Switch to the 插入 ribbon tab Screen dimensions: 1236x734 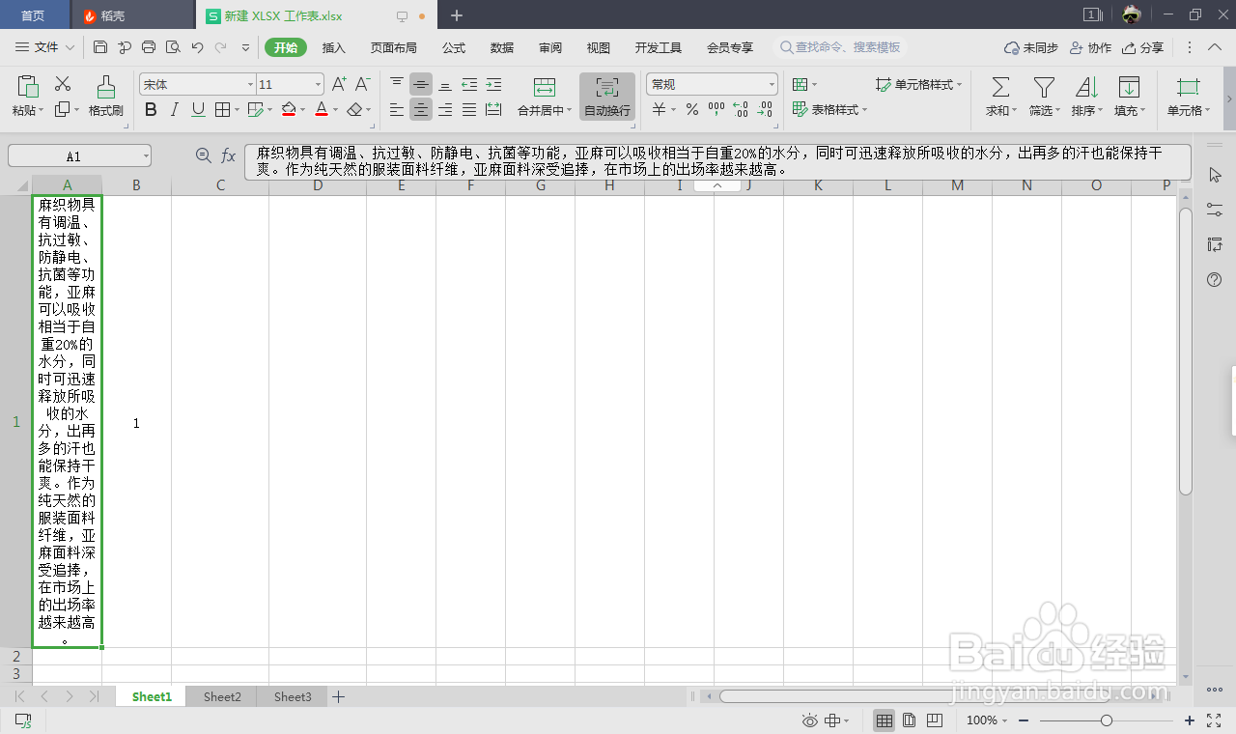click(x=333, y=46)
